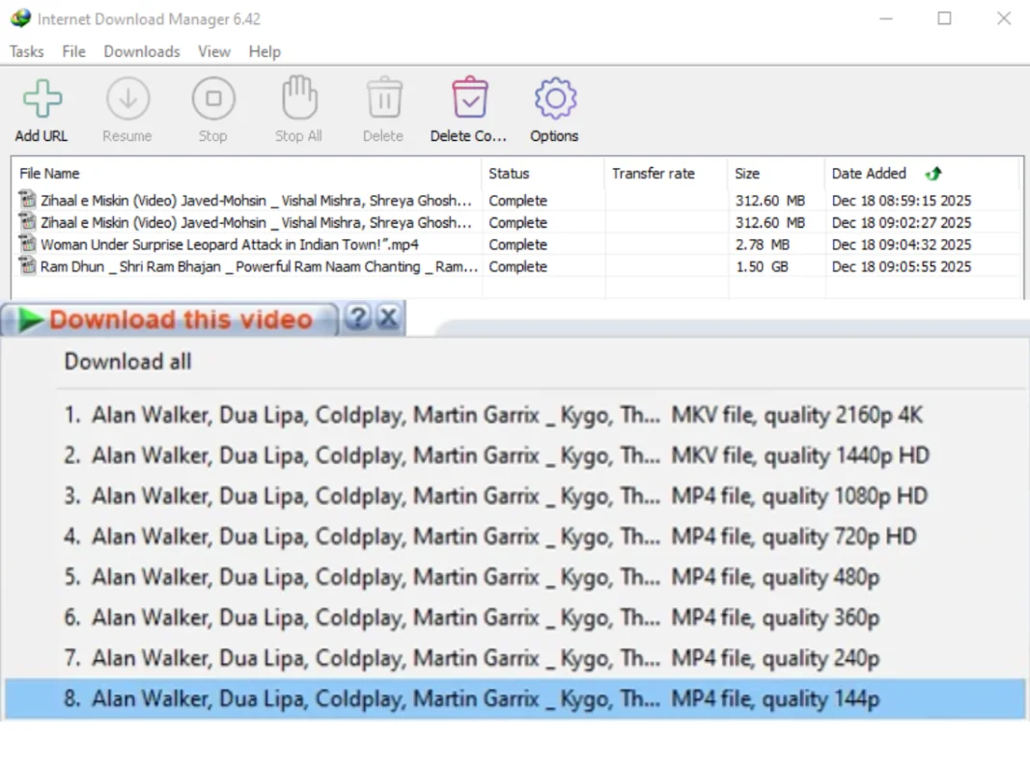Open the Downloads menu
Image resolution: width=1030 pixels, height=772 pixels.
click(x=141, y=51)
